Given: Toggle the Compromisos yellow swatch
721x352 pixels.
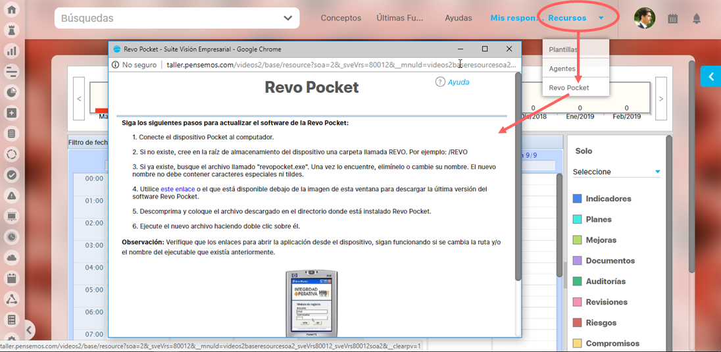Looking at the screenshot, I should [577, 343].
